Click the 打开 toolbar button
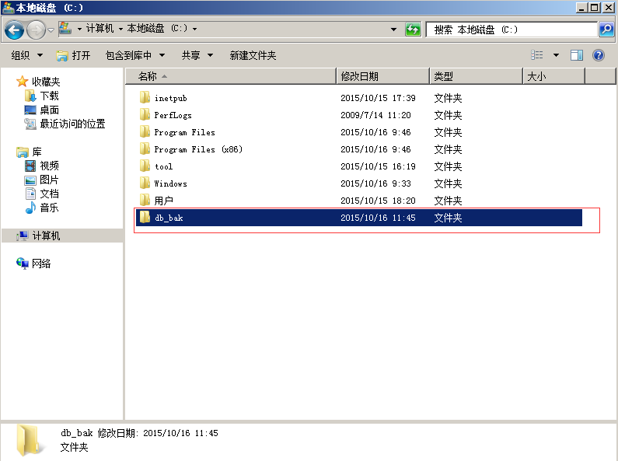The height and width of the screenshot is (461, 618). coord(74,55)
